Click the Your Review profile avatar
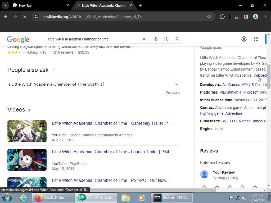 pos(204,174)
